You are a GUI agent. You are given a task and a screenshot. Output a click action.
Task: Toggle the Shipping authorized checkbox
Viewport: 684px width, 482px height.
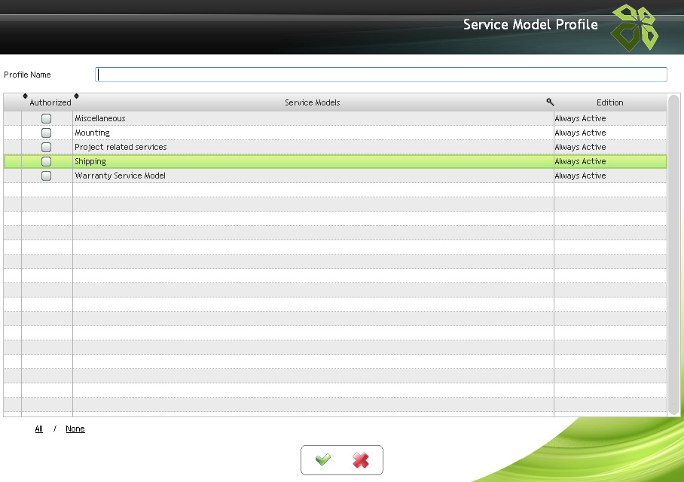coord(47,161)
